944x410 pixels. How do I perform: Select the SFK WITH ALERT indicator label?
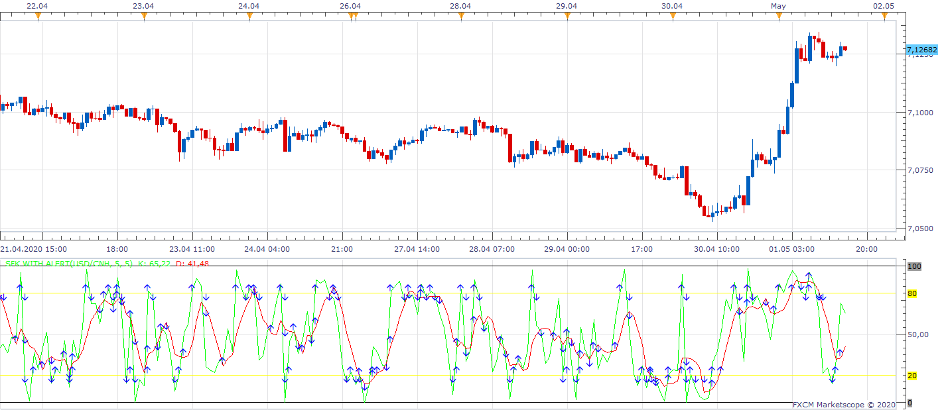click(70, 264)
